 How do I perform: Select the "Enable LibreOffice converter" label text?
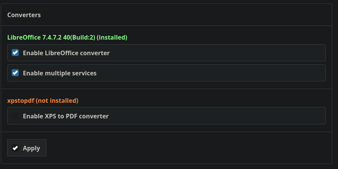pyautogui.click(x=66, y=53)
